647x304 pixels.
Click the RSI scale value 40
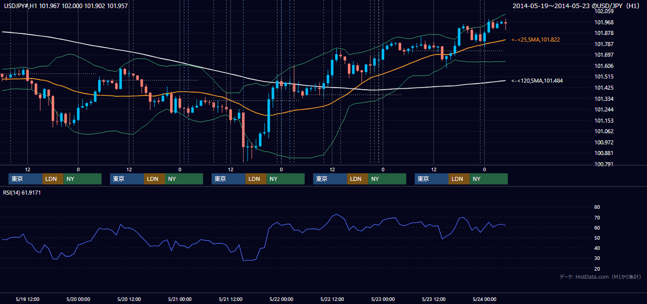click(x=597, y=248)
